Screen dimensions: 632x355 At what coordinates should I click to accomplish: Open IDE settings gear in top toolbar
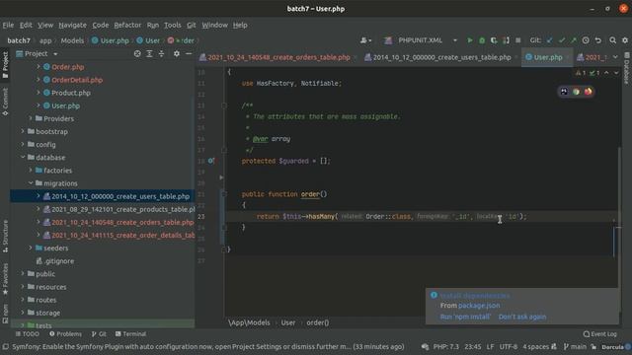point(625,40)
